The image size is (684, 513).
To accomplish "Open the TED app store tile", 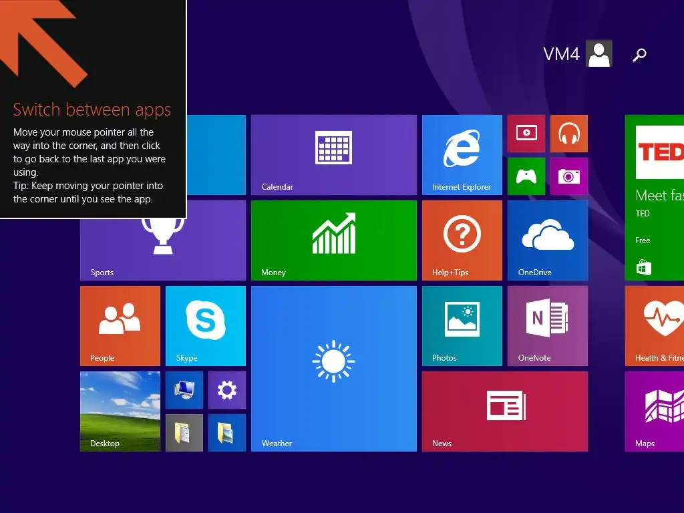I will [655, 198].
